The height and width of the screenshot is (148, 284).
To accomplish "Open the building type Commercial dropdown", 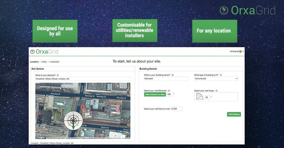I will point(216,79).
